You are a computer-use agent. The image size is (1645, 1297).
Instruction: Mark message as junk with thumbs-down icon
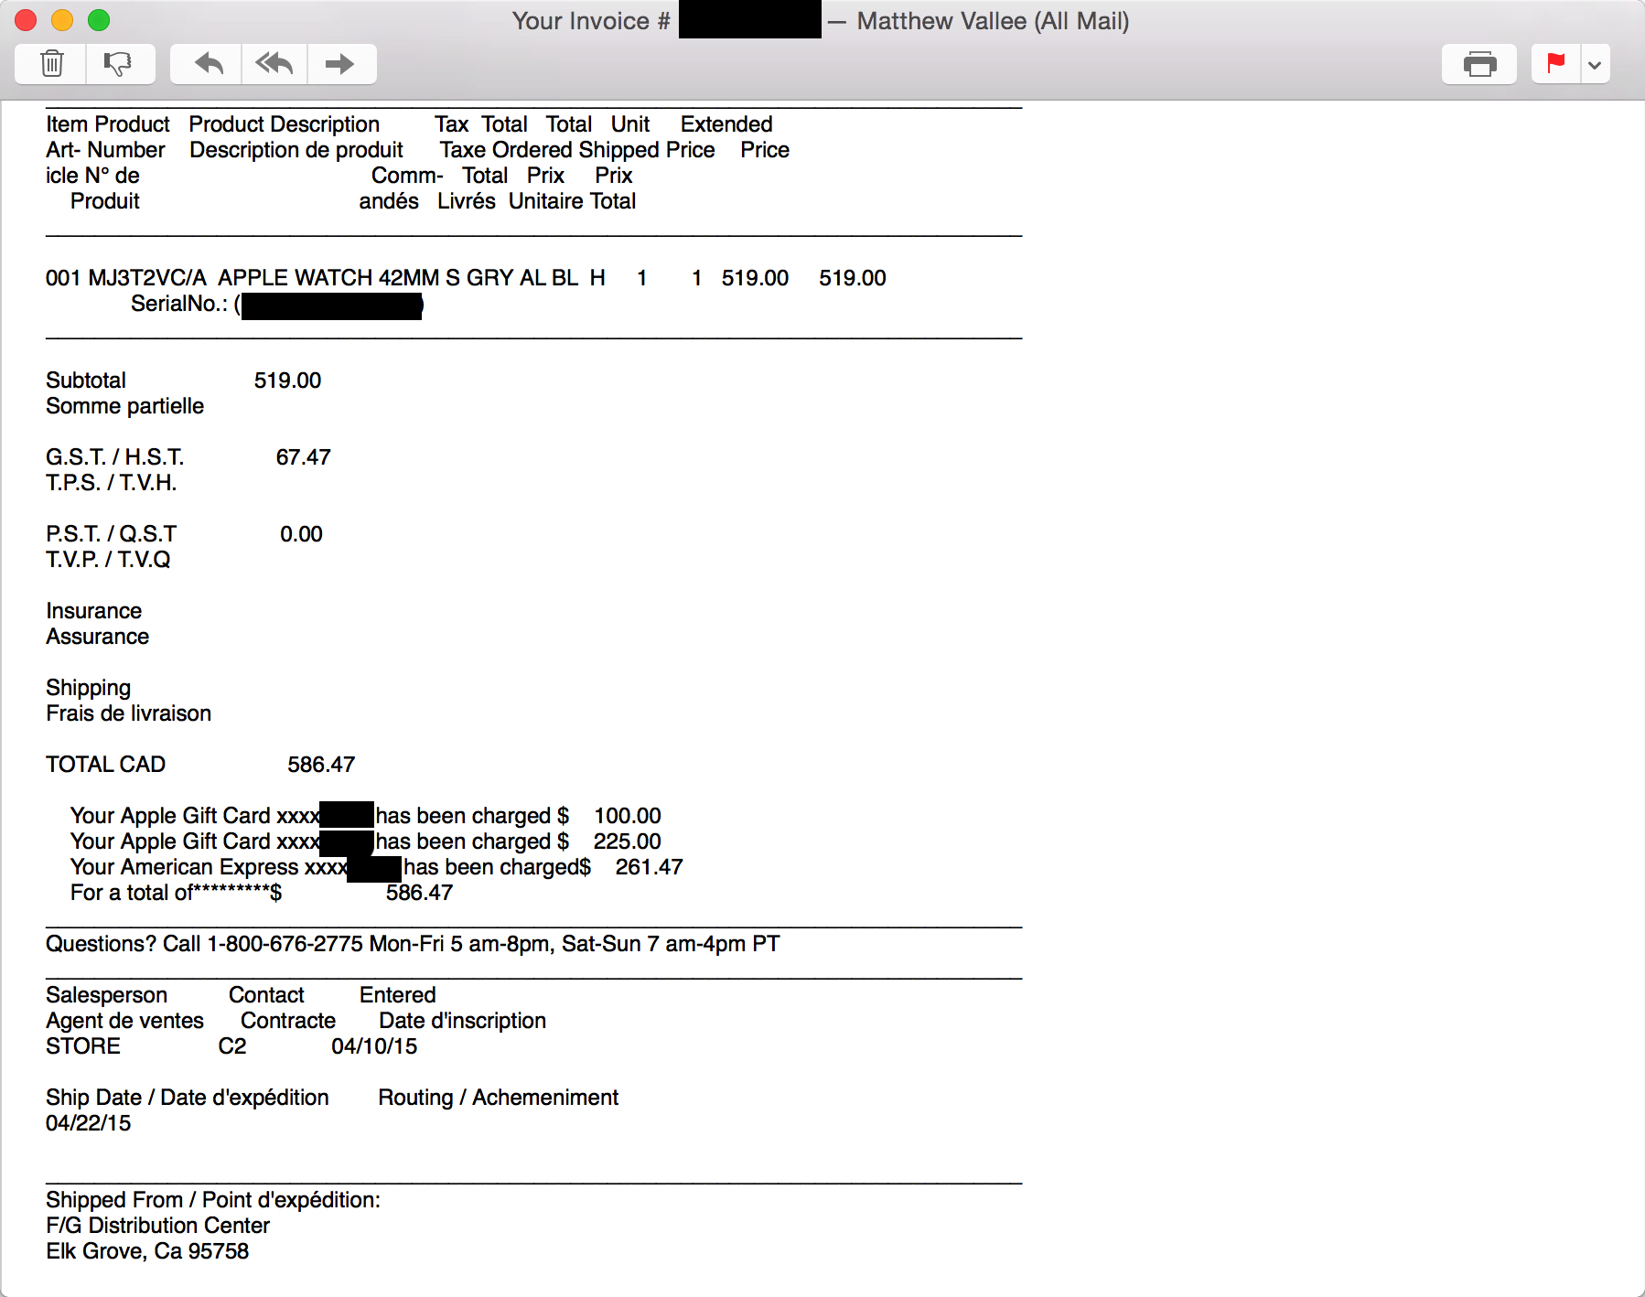click(x=120, y=64)
